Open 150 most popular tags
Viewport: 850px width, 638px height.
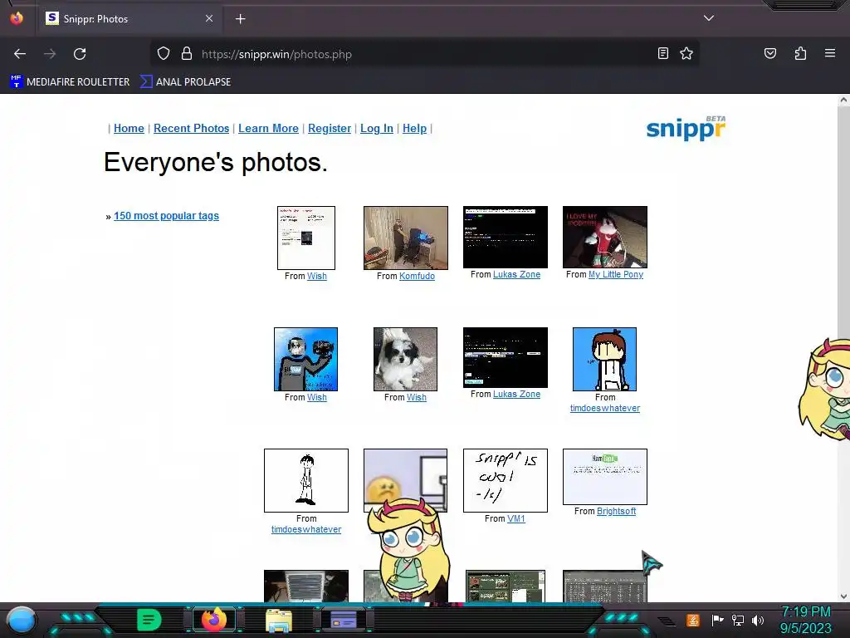(x=166, y=216)
